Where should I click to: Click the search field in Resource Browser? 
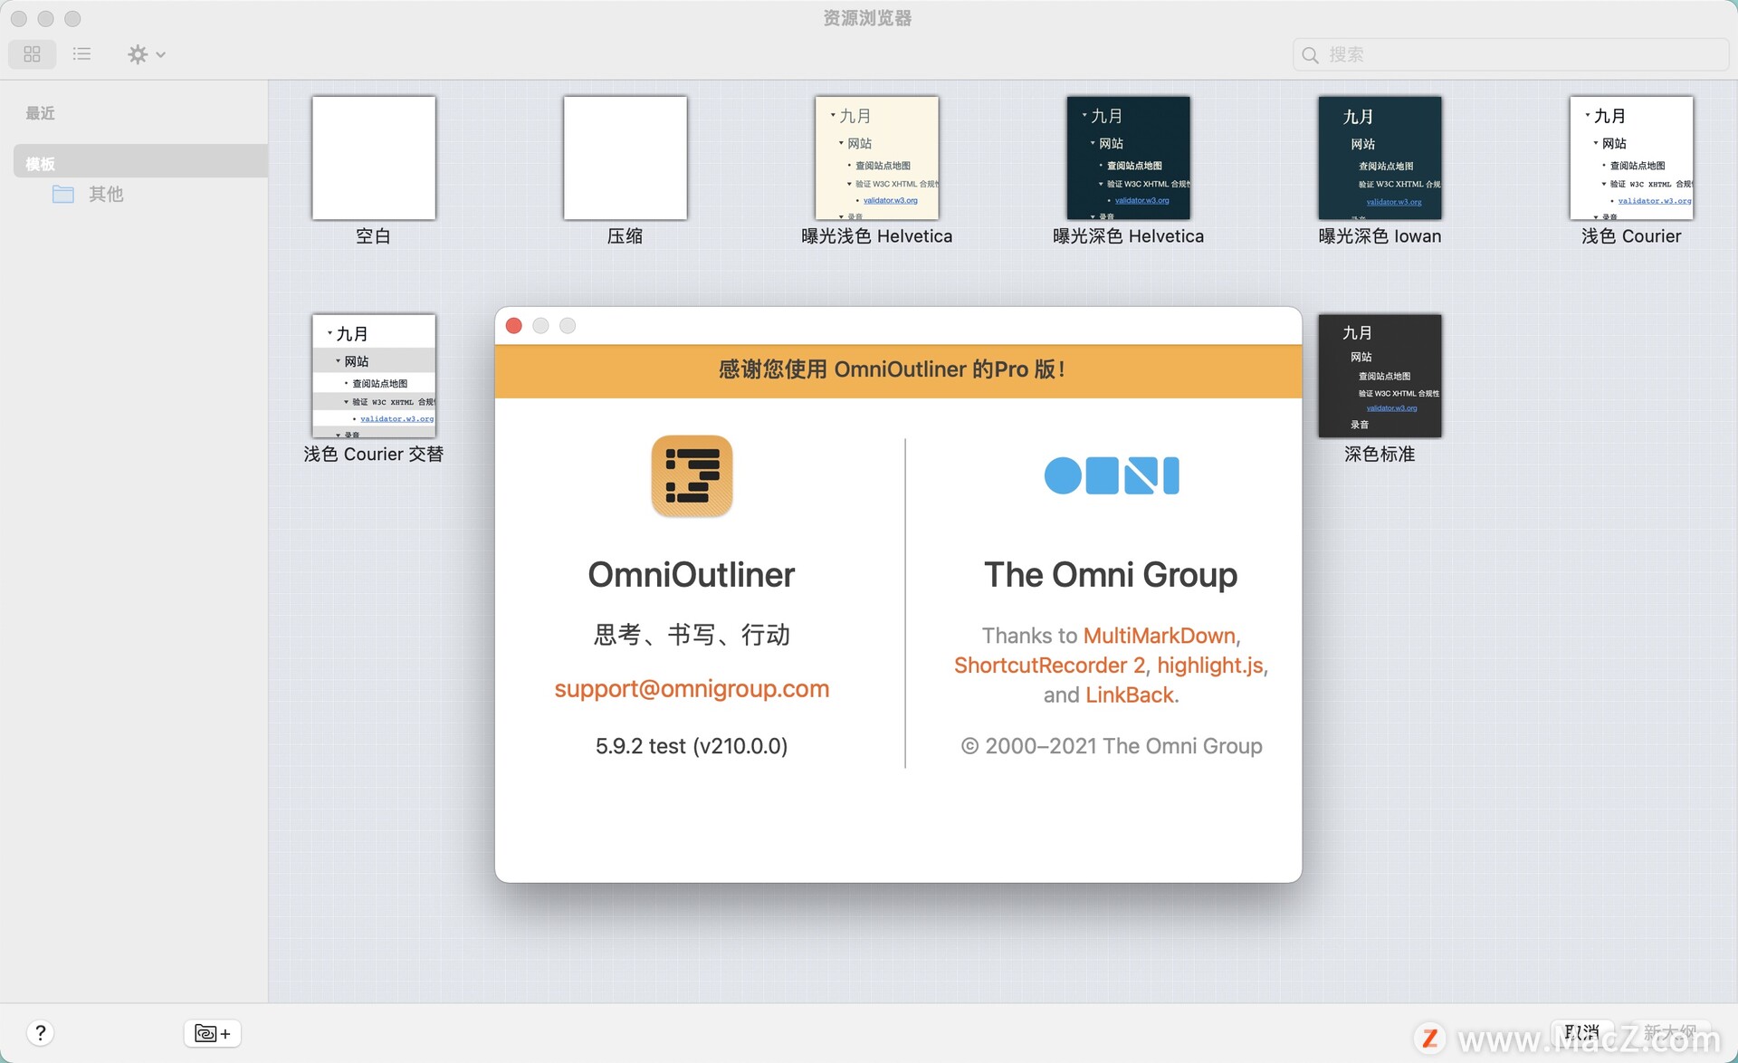pos(1510,54)
